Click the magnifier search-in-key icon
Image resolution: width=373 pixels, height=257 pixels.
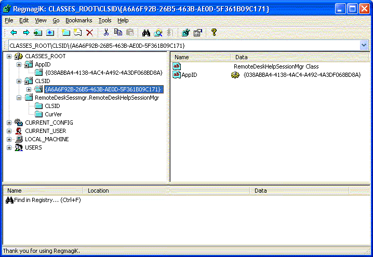click(x=158, y=32)
